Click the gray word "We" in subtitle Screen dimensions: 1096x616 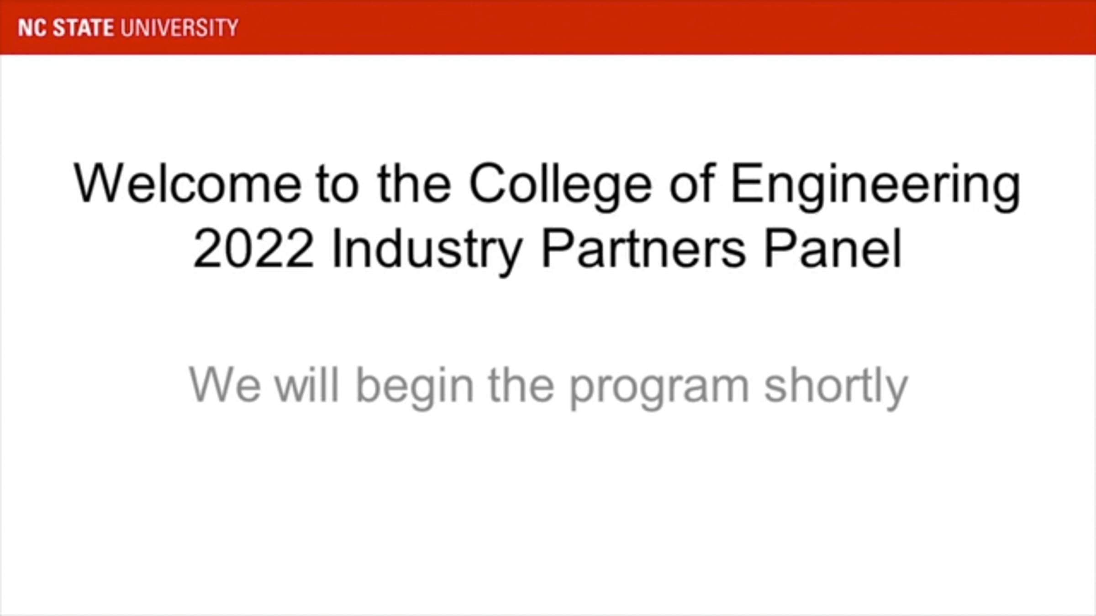pos(225,386)
